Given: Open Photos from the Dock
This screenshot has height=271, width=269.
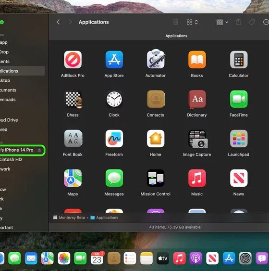Looking at the screenshot, I should pyautogui.click(x=64, y=258).
